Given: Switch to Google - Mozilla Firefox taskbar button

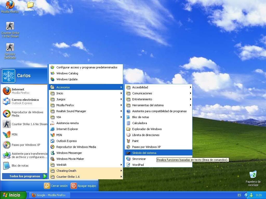Looking at the screenshot, I should tap(50, 195).
